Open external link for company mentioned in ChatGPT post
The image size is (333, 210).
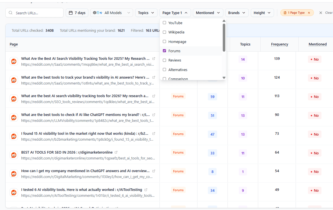154,171
